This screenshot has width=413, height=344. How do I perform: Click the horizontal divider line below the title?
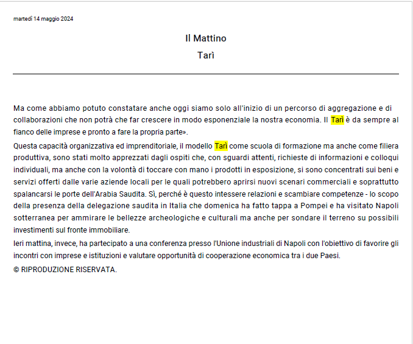206,74
